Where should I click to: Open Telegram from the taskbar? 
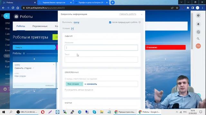click(80, 112)
